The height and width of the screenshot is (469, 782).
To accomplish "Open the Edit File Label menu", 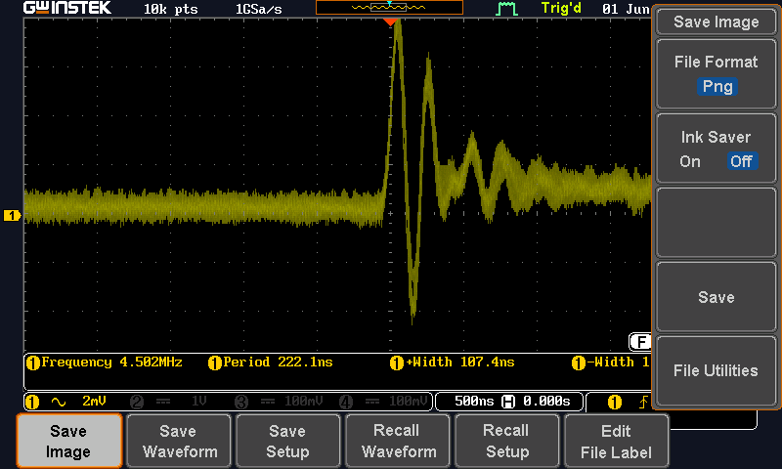I will click(617, 441).
